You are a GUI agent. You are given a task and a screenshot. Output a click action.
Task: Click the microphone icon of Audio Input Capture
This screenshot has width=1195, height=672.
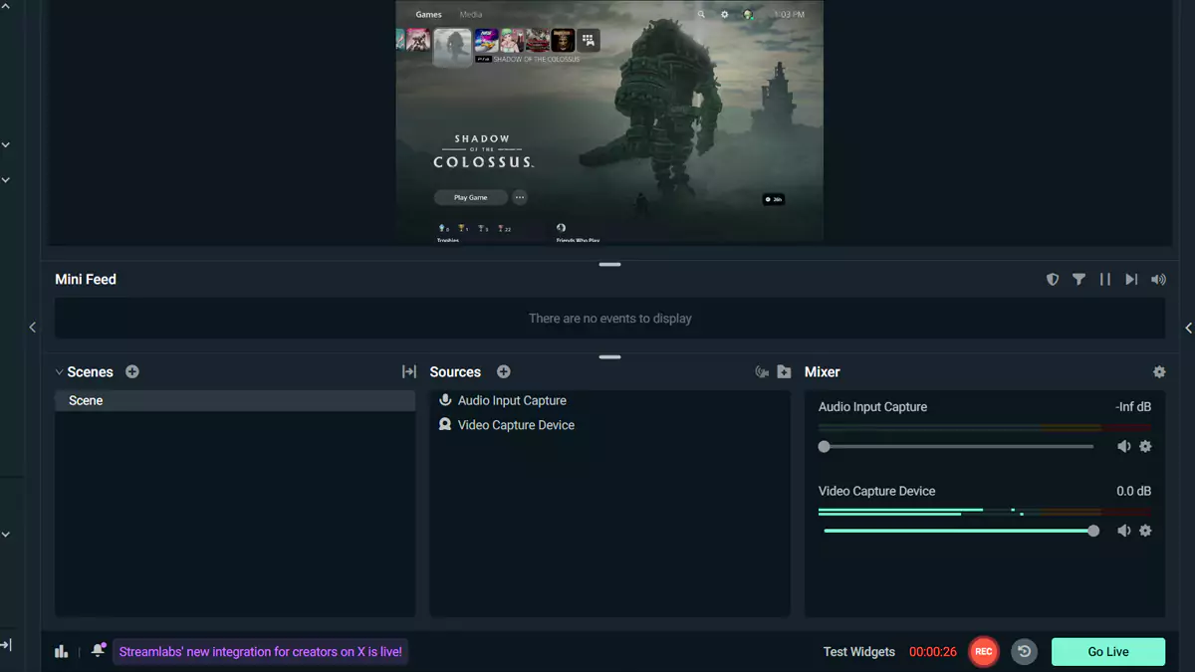pyautogui.click(x=445, y=400)
